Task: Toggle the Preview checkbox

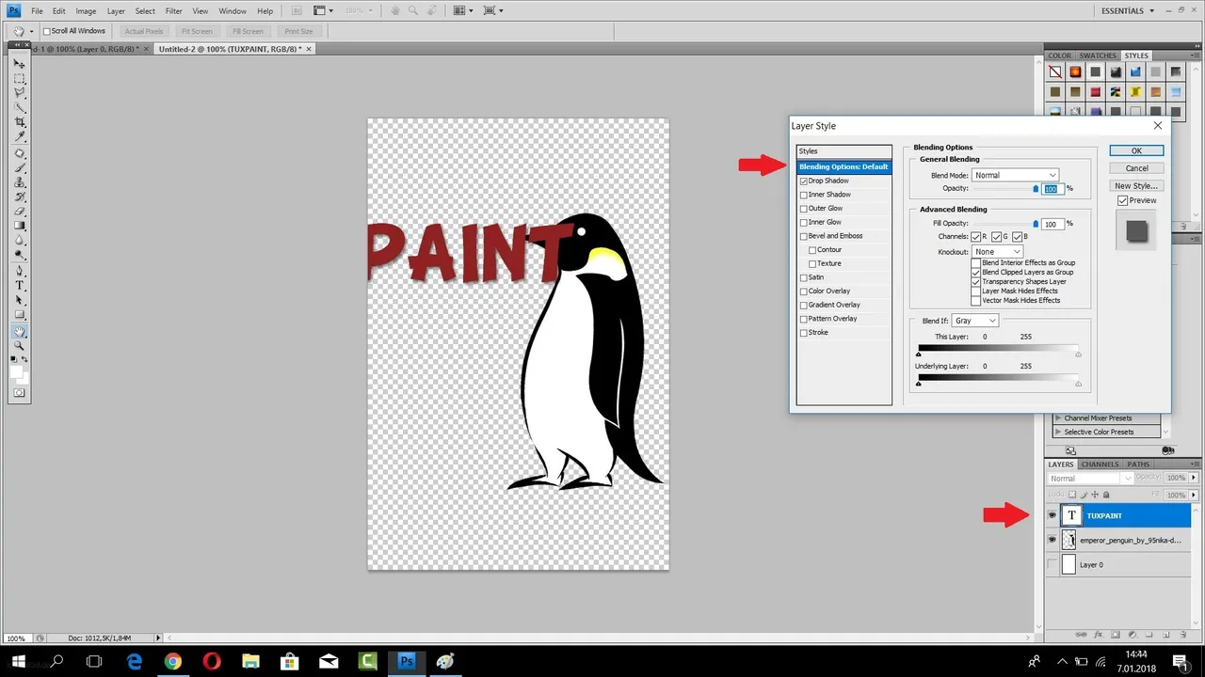Action: [1123, 200]
